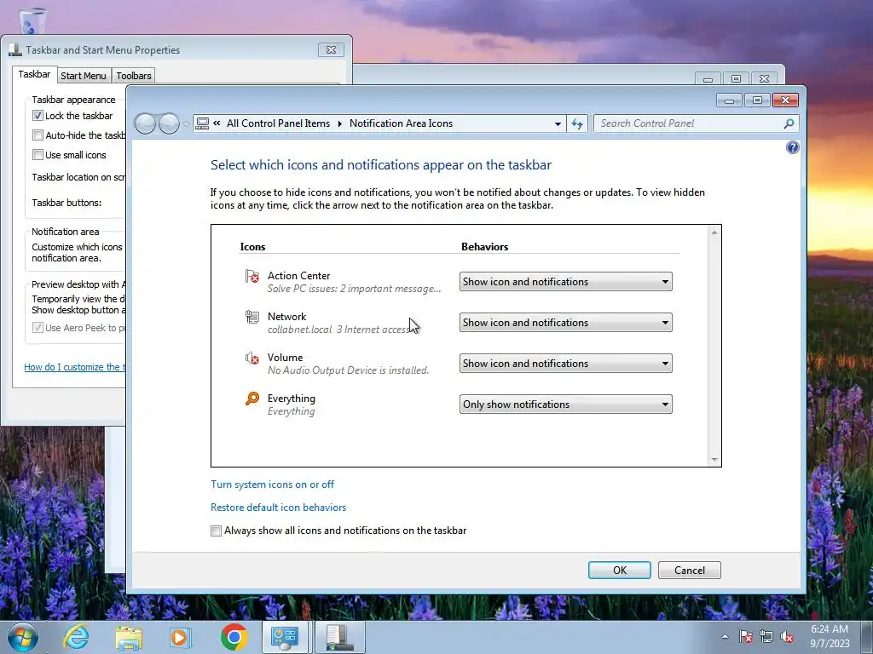This screenshot has width=873, height=654.
Task: Click the Control Panel icon in address bar
Action: point(202,123)
